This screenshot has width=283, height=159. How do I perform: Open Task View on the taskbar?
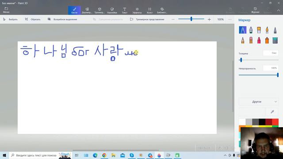[76, 155]
